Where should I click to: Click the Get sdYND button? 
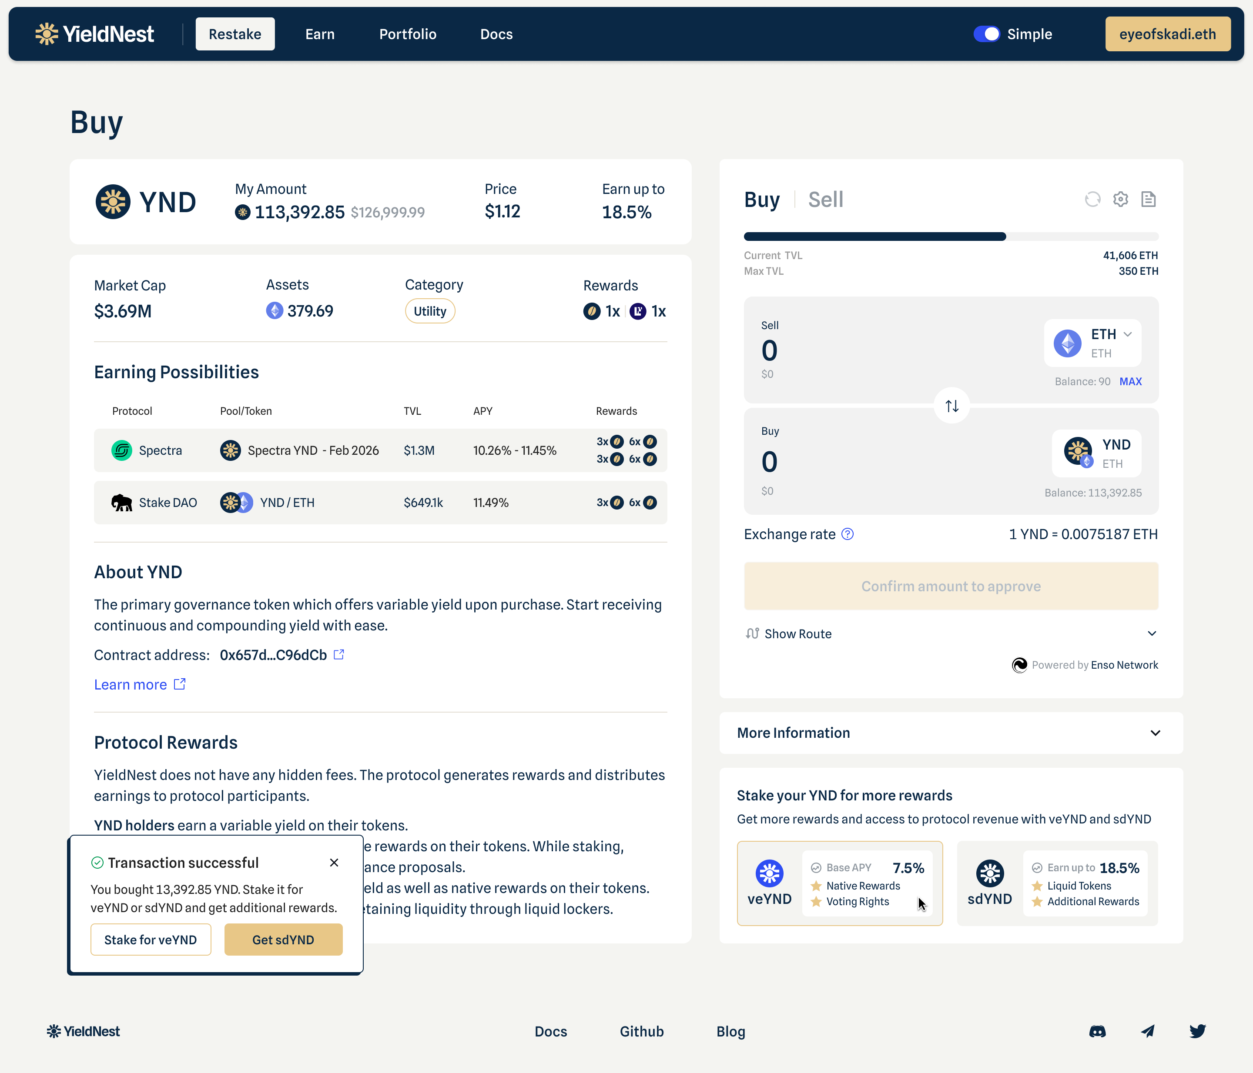click(283, 940)
